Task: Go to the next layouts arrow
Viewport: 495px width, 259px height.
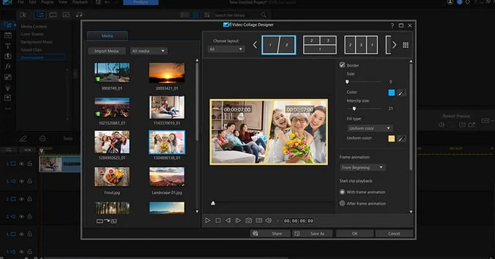Action: (394, 45)
